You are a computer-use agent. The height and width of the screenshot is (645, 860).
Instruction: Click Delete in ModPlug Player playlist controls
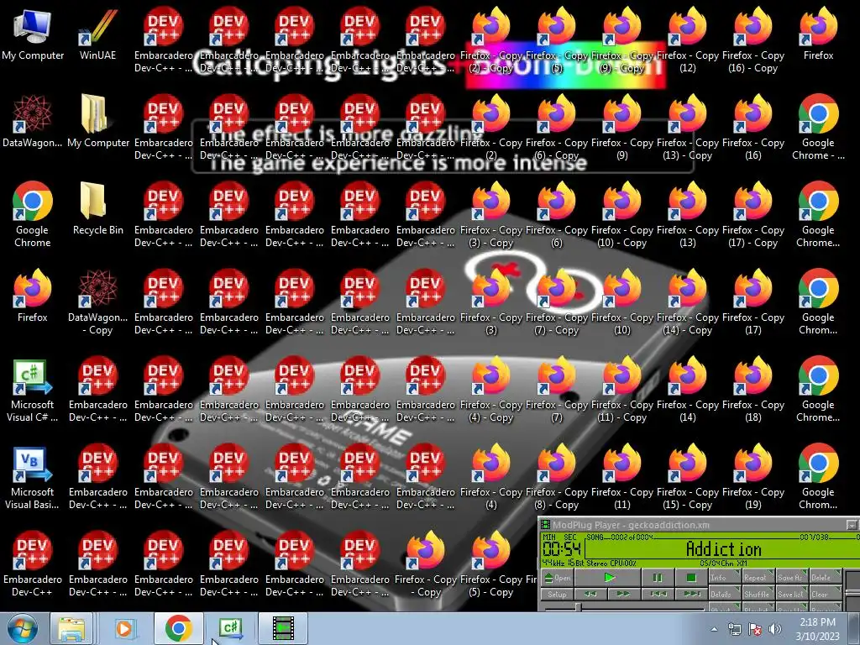pyautogui.click(x=825, y=577)
